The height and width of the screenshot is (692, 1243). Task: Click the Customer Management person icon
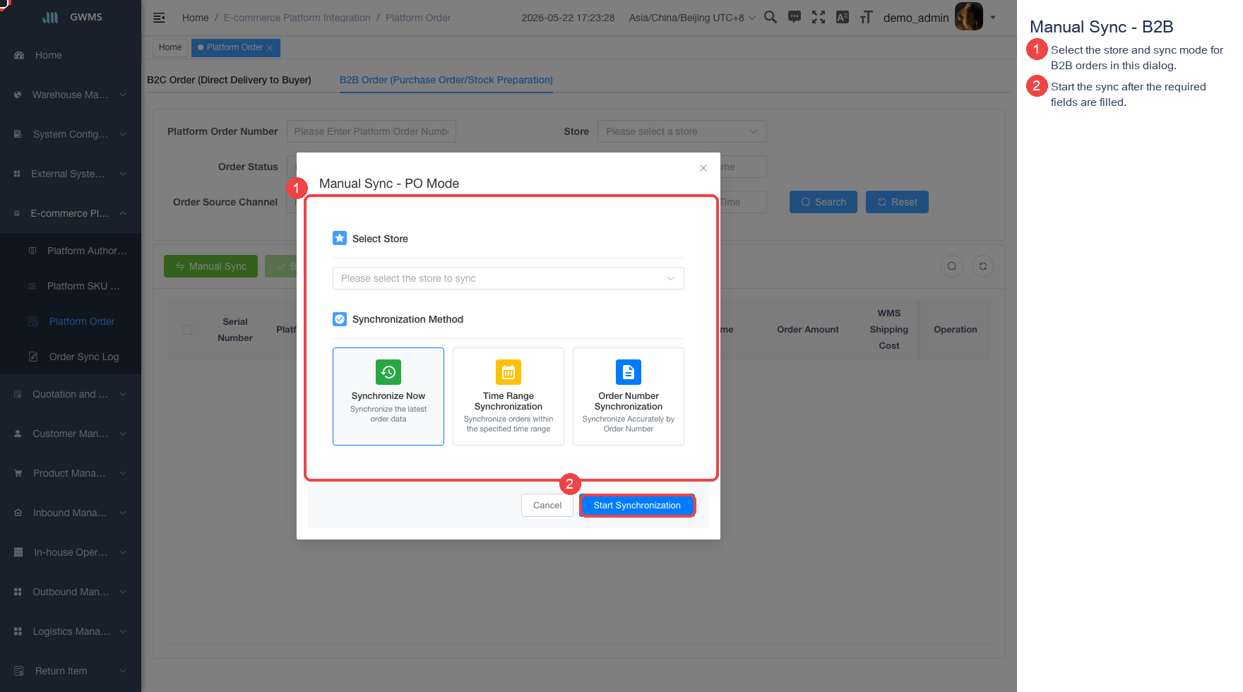pyautogui.click(x=18, y=434)
